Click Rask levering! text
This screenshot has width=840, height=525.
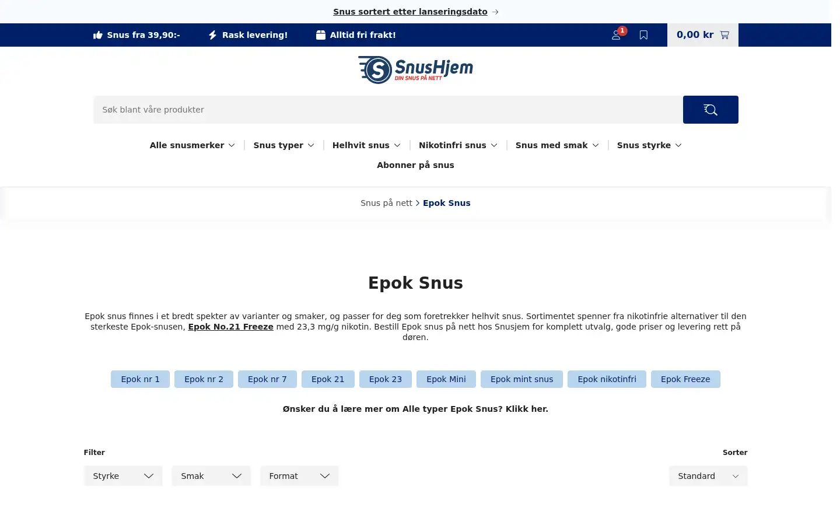point(255,35)
